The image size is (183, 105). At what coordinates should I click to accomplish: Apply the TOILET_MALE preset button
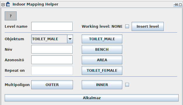[102, 39]
